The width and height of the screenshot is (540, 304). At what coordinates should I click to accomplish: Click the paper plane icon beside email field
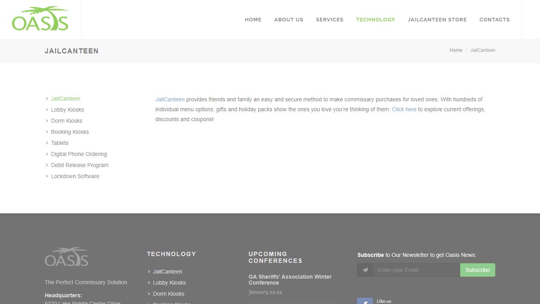pyautogui.click(x=365, y=270)
